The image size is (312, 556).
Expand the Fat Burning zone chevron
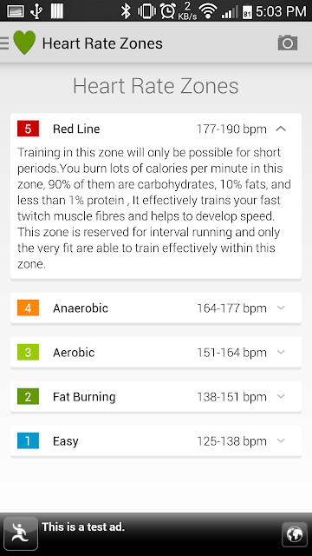pos(281,396)
